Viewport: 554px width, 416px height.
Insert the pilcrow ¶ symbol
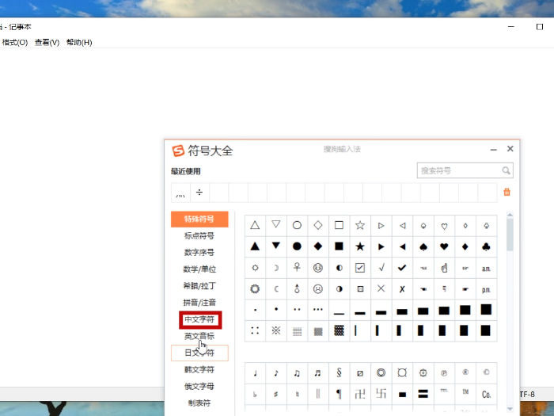340,394
